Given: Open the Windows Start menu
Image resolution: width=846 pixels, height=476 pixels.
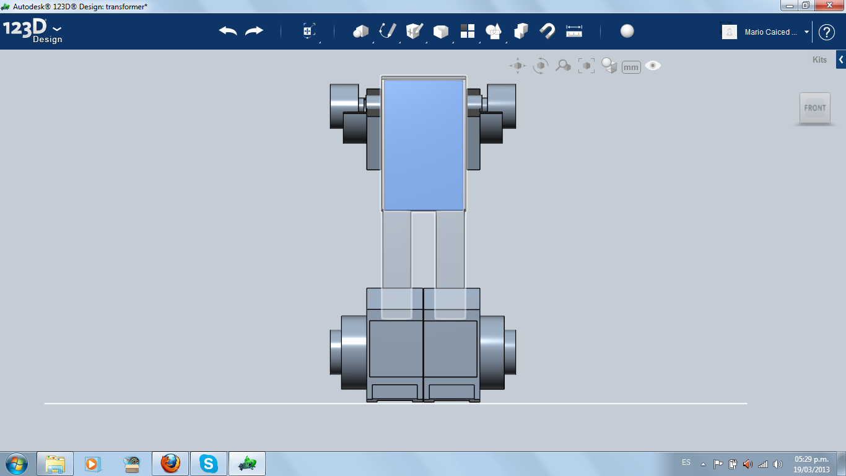Looking at the screenshot, I should pos(17,463).
